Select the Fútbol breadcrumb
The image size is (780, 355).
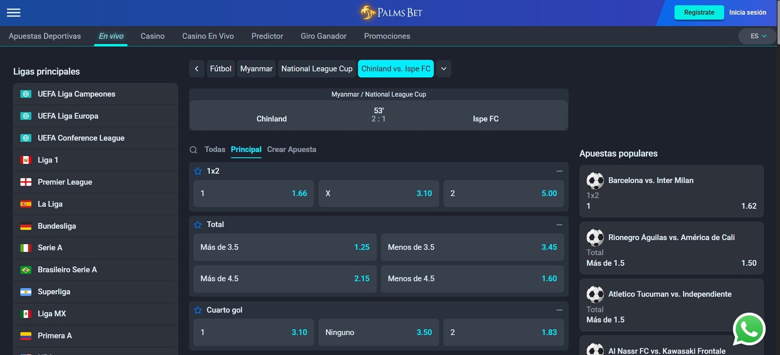click(221, 69)
